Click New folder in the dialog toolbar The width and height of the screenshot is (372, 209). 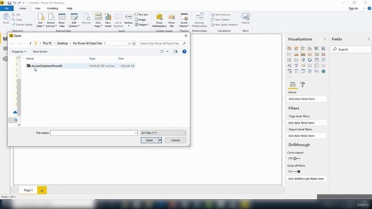tap(40, 52)
